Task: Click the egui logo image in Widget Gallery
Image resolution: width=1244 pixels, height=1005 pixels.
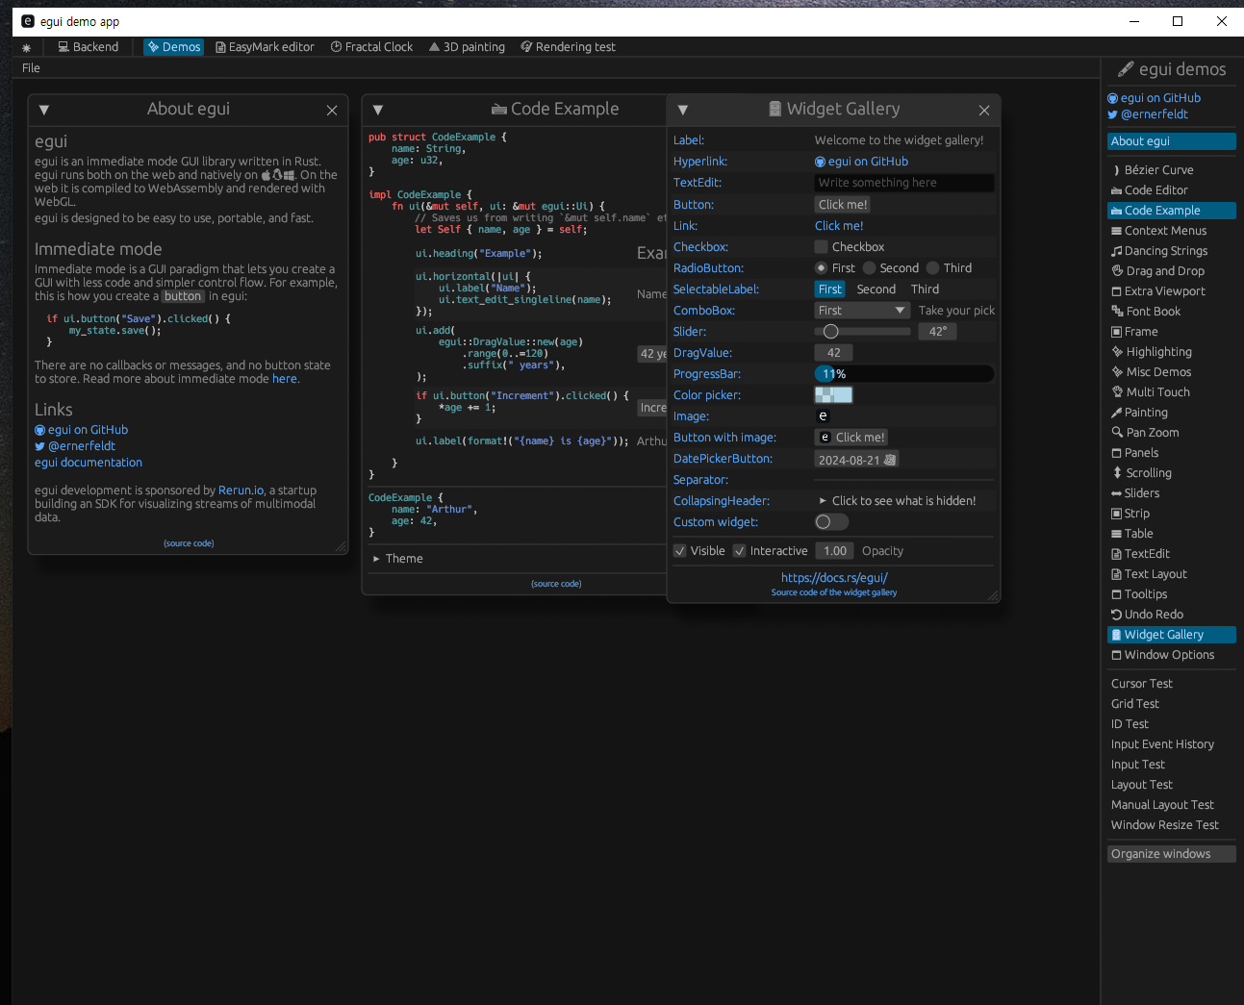Action: [x=823, y=416]
